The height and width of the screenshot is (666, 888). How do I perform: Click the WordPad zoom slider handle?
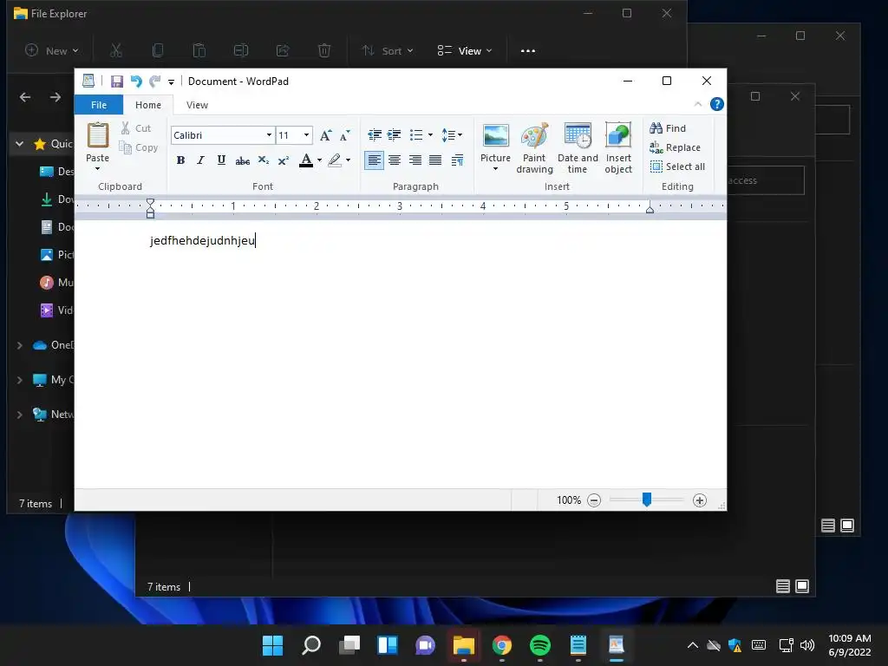point(647,499)
